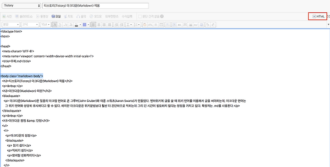Click the h2 마크다운(Maekdwon) 이란? line
Image resolution: width=330 pixels, height=167 pixels.
(x=27, y=91)
